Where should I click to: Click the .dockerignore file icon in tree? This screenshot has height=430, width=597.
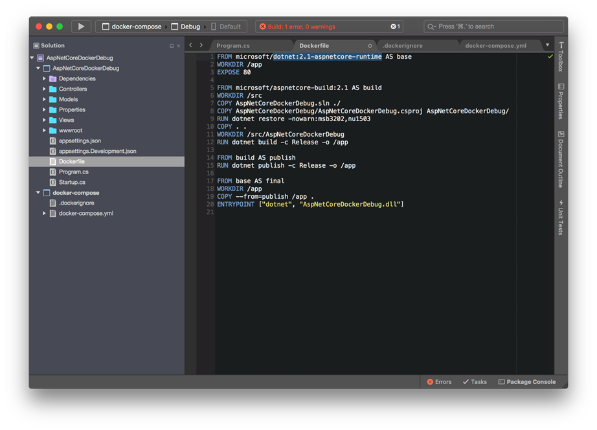(x=53, y=203)
